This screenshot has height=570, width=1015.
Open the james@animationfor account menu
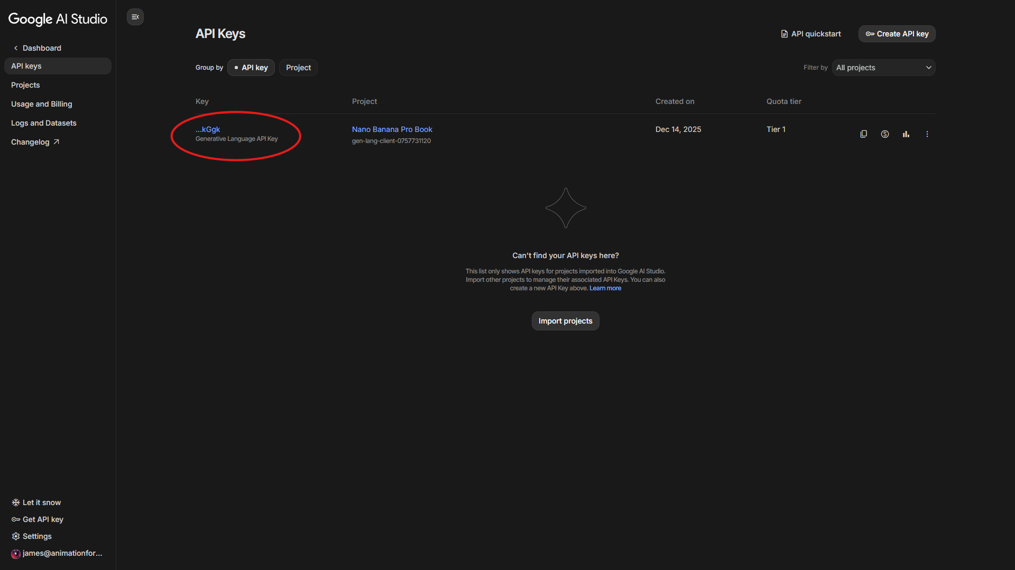[x=57, y=553]
